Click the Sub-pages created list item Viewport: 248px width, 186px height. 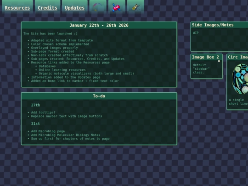(x=78, y=59)
